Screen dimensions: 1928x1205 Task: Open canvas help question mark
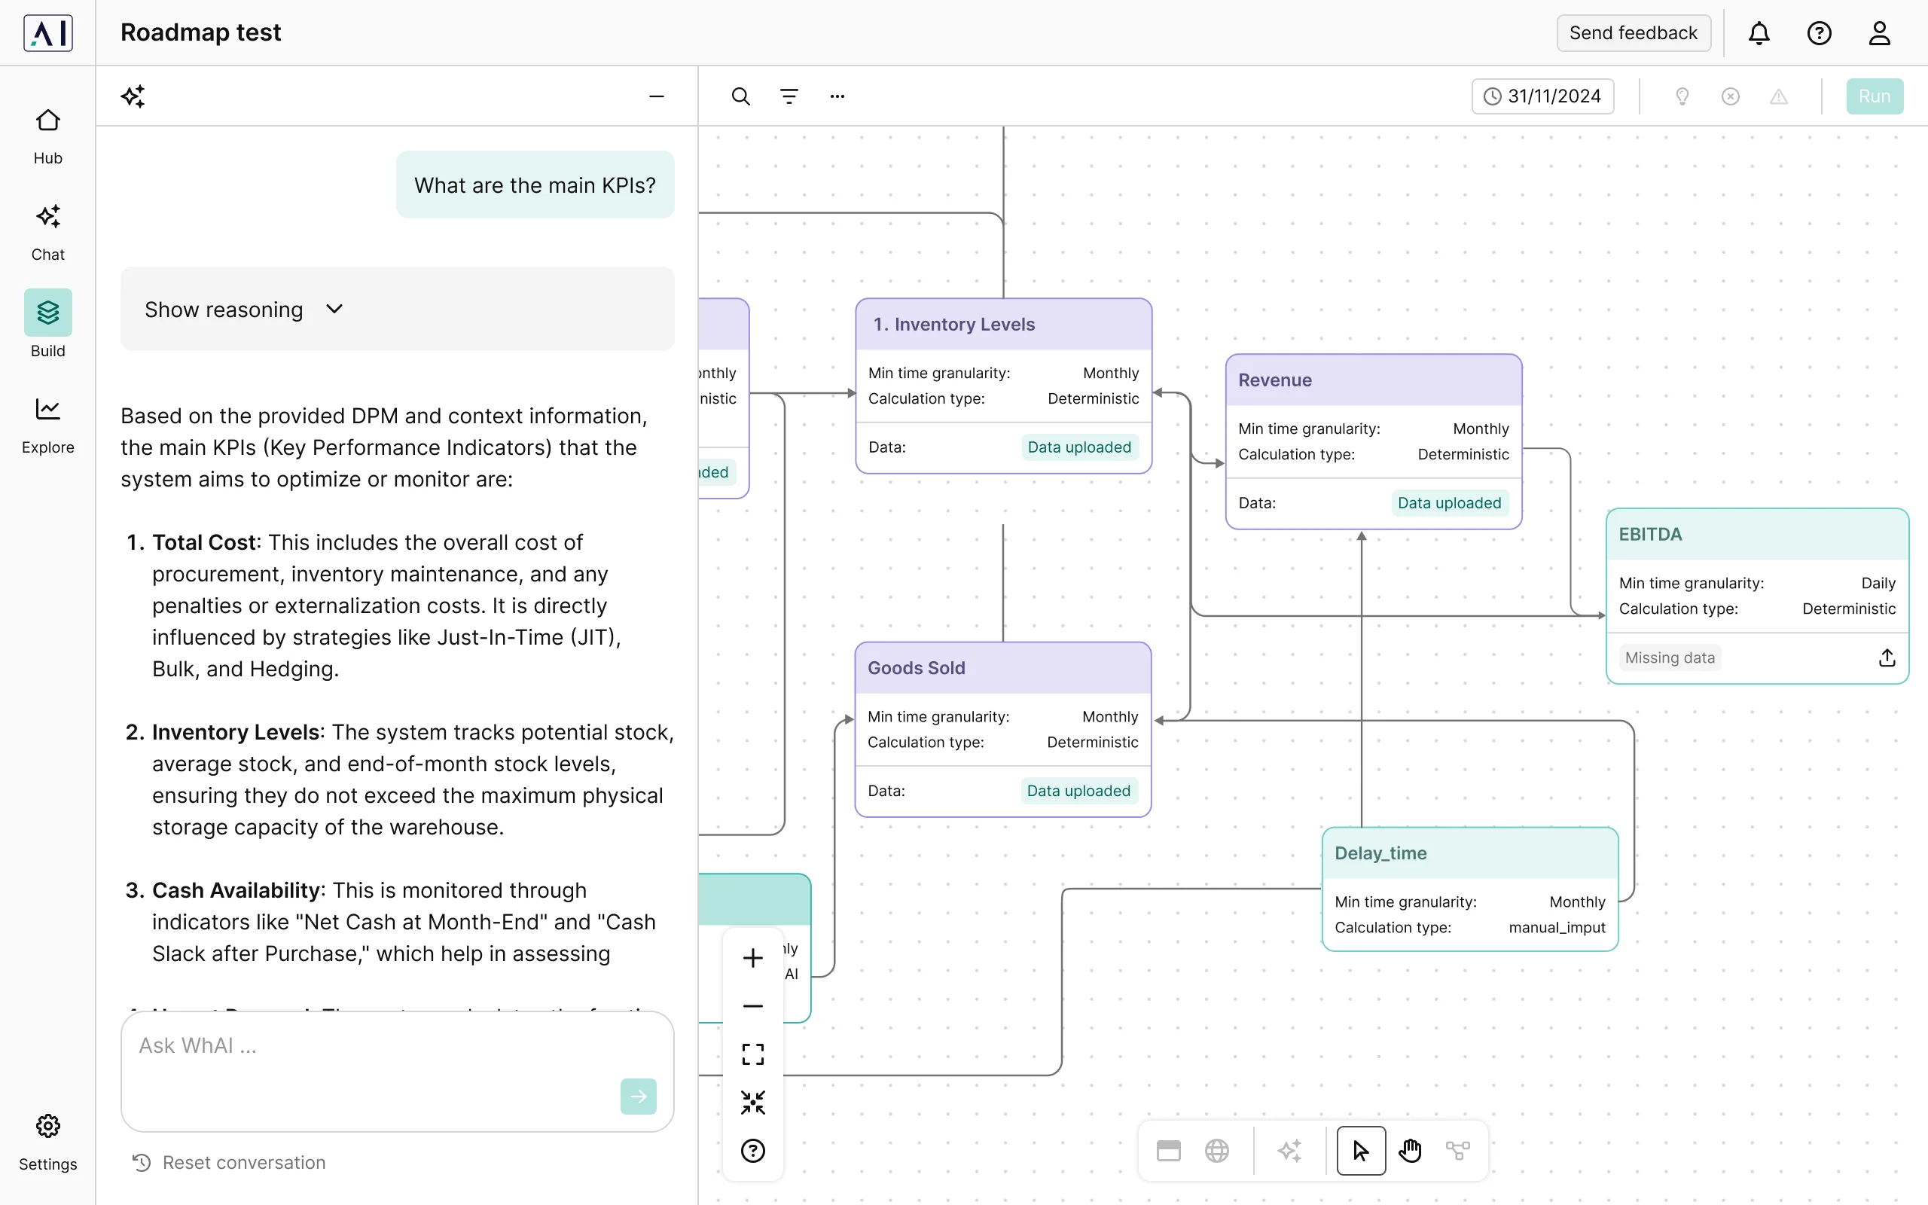[x=753, y=1151]
